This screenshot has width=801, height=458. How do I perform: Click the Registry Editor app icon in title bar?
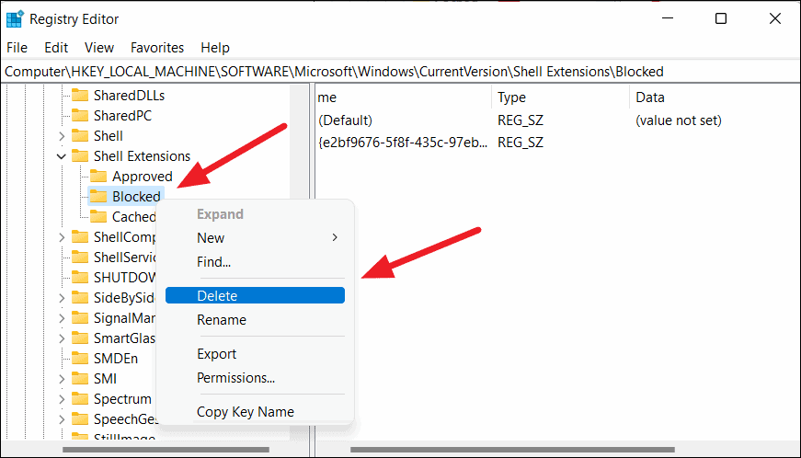point(15,19)
